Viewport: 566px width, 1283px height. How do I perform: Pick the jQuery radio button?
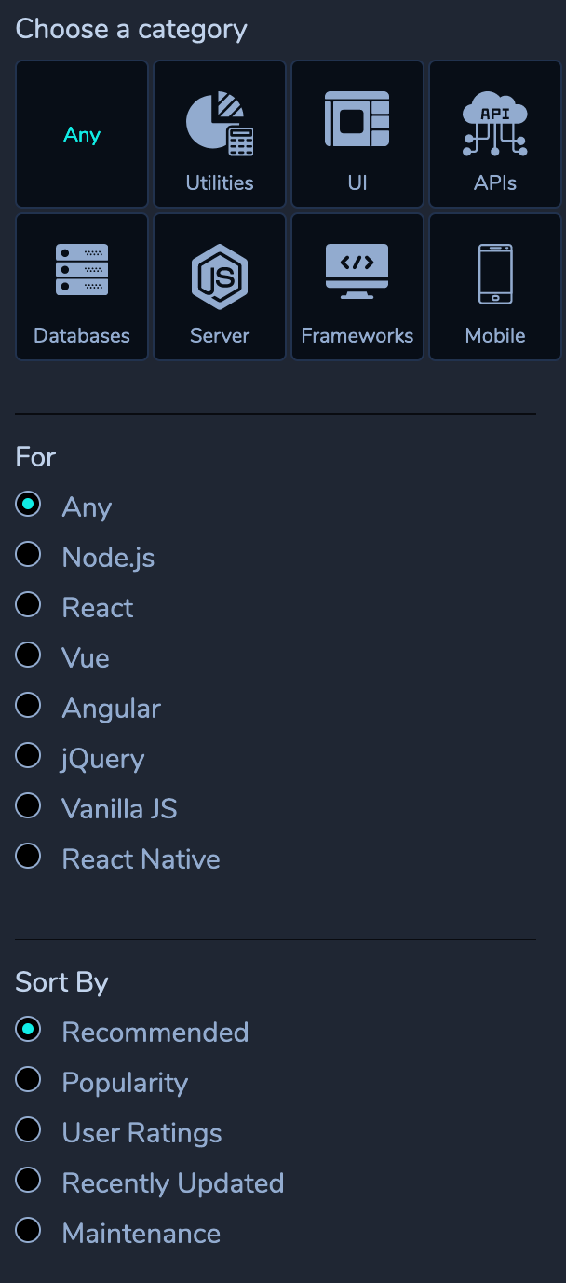29,756
